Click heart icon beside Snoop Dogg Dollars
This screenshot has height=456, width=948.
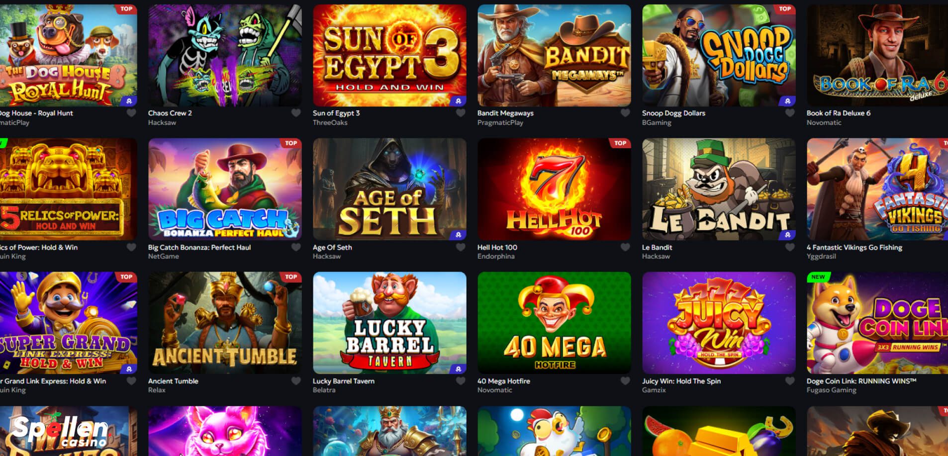coord(790,113)
